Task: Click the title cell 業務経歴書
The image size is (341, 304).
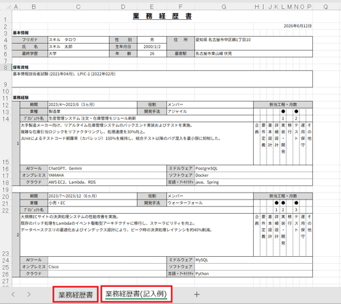Action: point(162,16)
